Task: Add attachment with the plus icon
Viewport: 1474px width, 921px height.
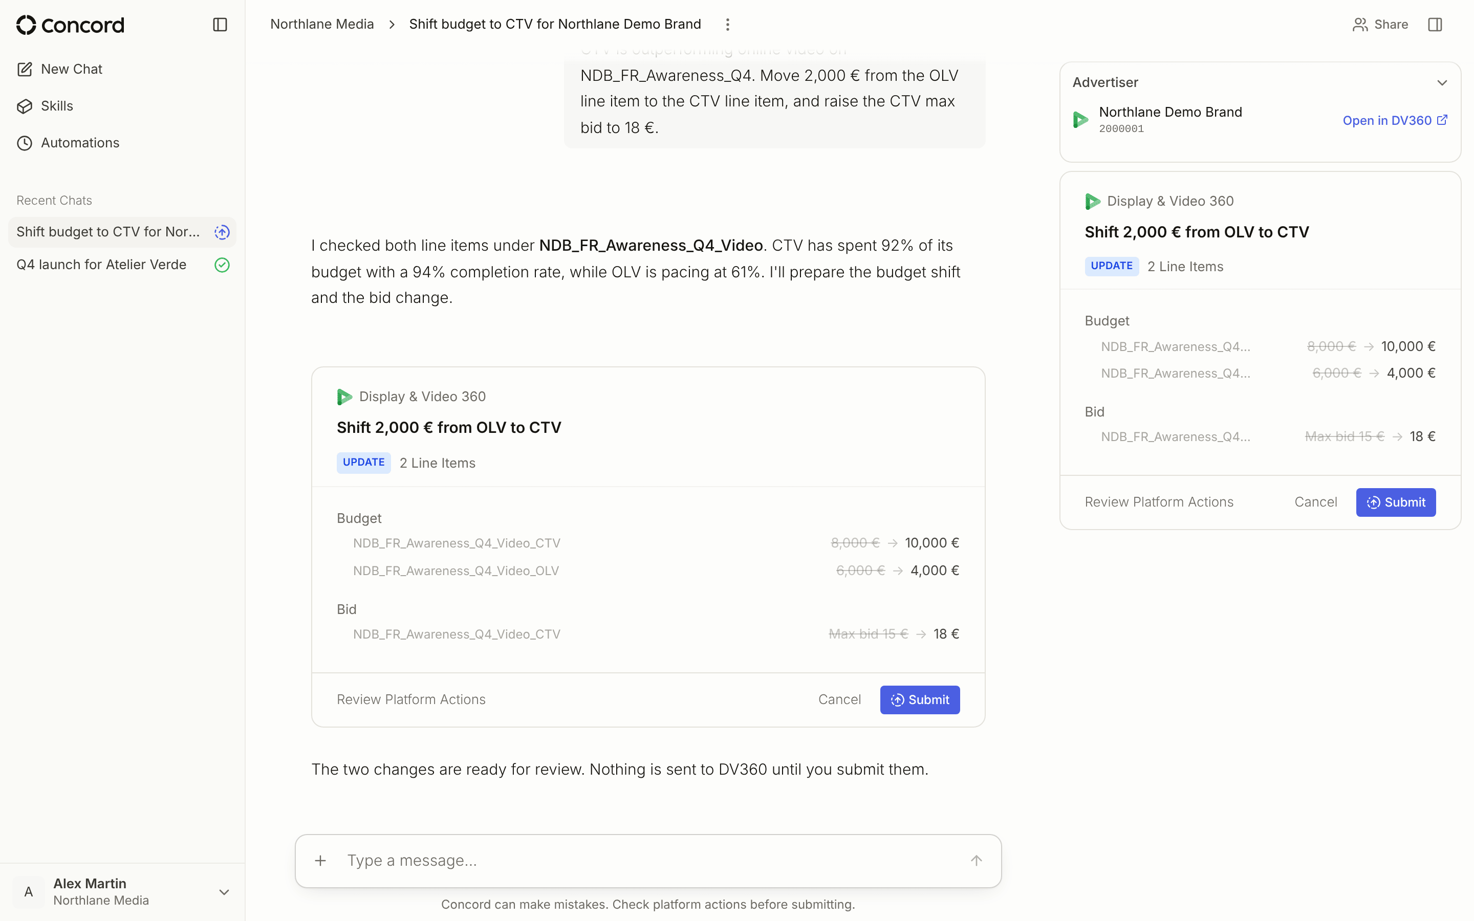Action: [x=320, y=860]
